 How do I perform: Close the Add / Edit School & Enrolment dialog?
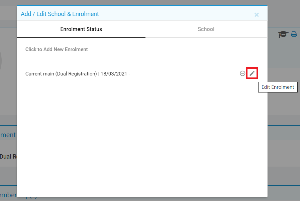[x=257, y=15]
